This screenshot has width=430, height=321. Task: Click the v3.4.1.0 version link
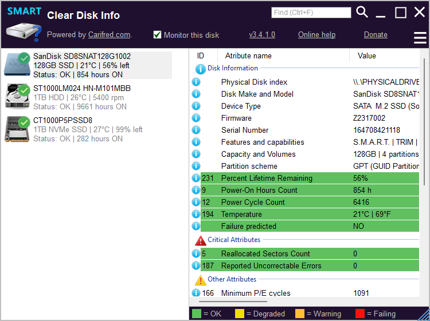click(262, 35)
